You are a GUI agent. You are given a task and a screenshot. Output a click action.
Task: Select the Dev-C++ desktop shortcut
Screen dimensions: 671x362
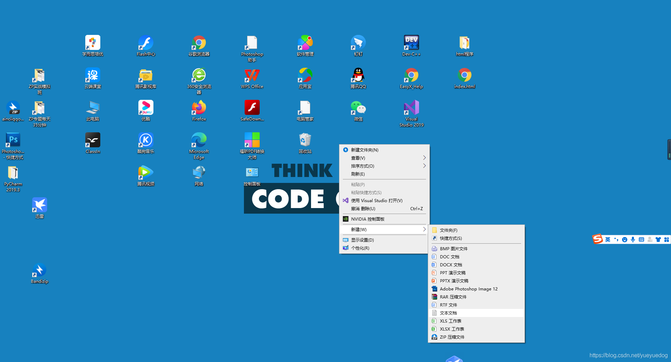click(x=411, y=45)
